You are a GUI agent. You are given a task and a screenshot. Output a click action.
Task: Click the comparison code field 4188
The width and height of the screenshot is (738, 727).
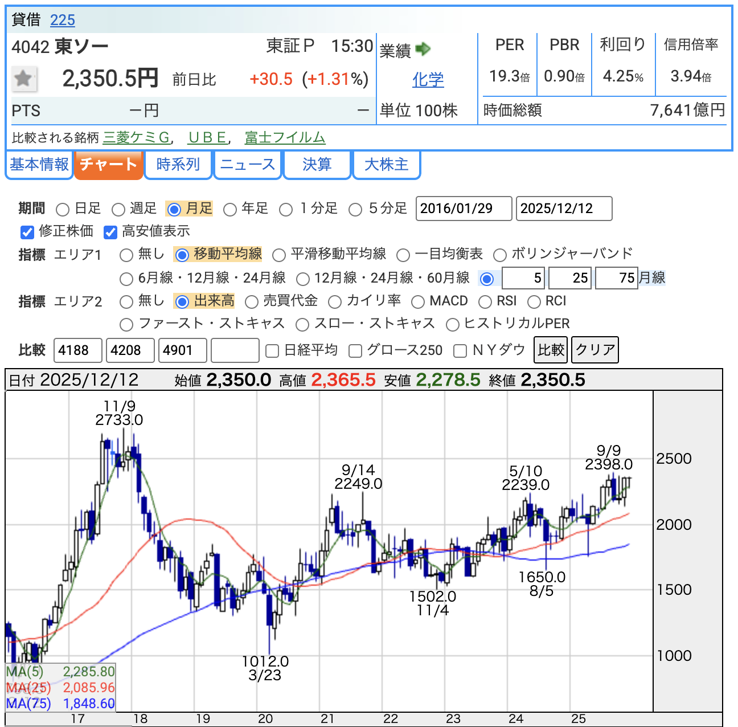tap(78, 350)
